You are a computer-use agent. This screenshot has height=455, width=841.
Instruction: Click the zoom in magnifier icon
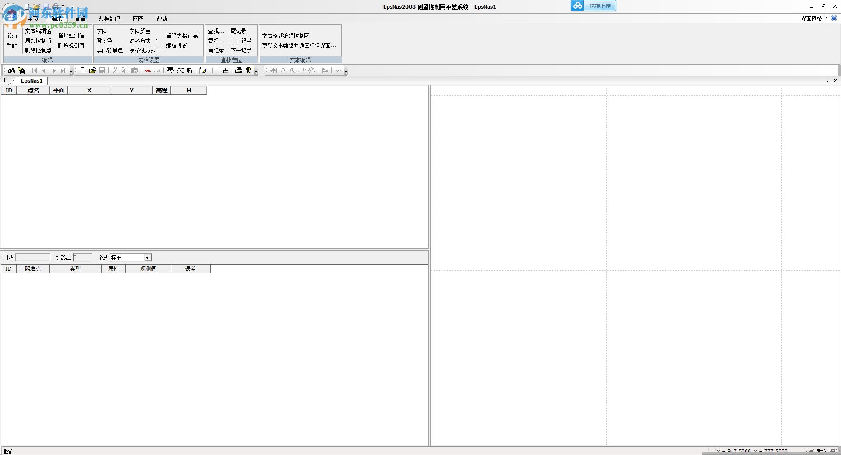[x=293, y=70]
